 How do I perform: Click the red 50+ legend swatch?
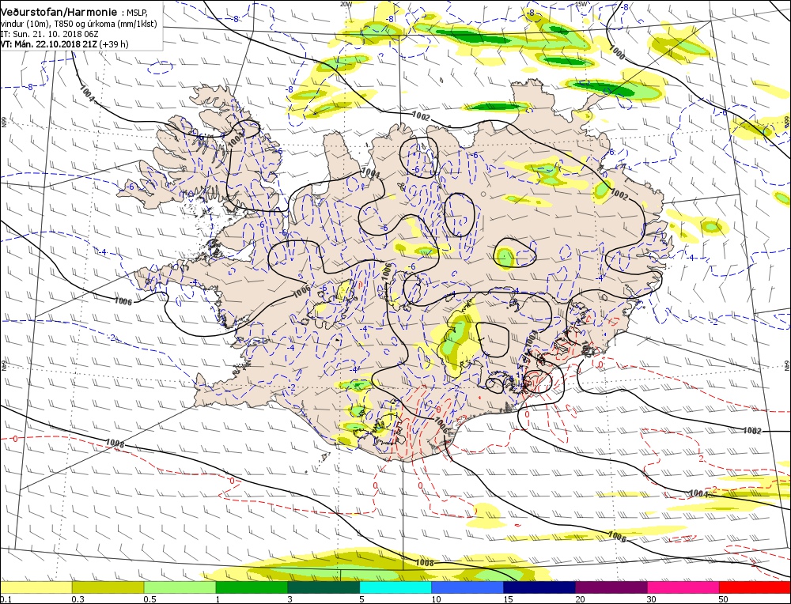pos(755,587)
